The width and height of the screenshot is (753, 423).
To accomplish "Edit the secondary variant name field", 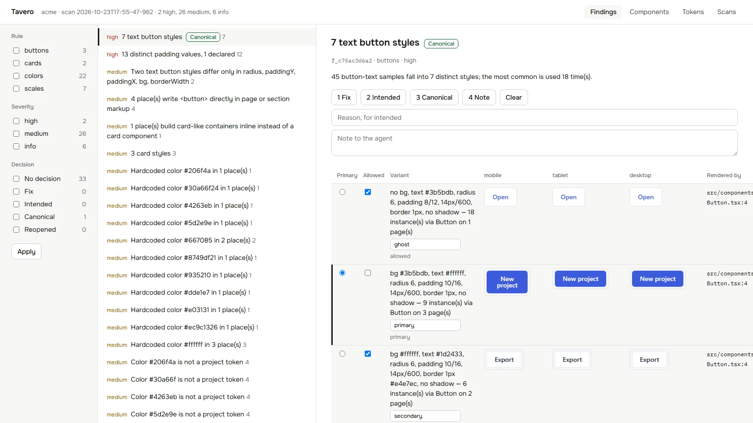I will point(425,416).
